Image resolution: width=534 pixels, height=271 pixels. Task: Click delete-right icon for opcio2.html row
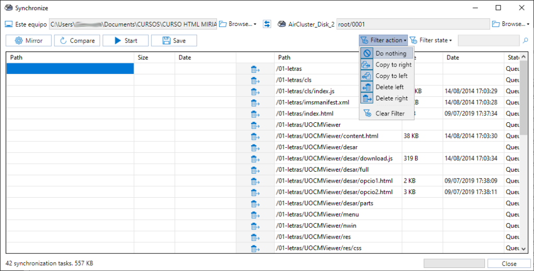(255, 192)
